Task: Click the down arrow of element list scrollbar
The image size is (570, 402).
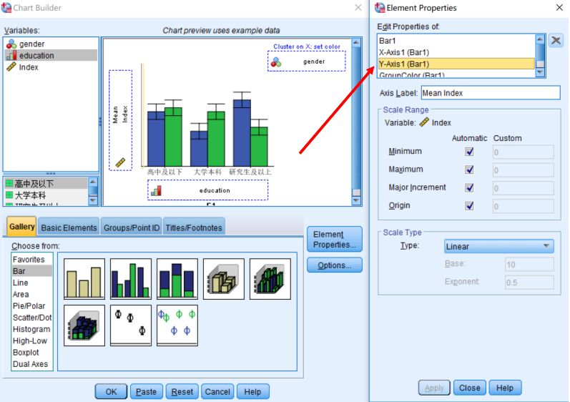Action: click(x=540, y=72)
